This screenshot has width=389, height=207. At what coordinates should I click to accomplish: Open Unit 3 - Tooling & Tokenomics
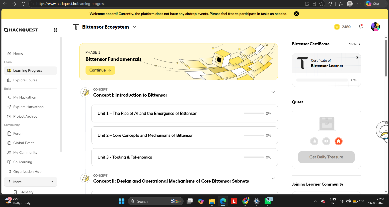tap(185, 157)
